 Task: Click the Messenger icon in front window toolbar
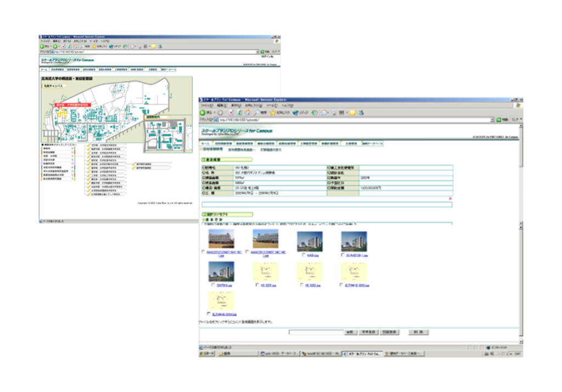click(361, 113)
